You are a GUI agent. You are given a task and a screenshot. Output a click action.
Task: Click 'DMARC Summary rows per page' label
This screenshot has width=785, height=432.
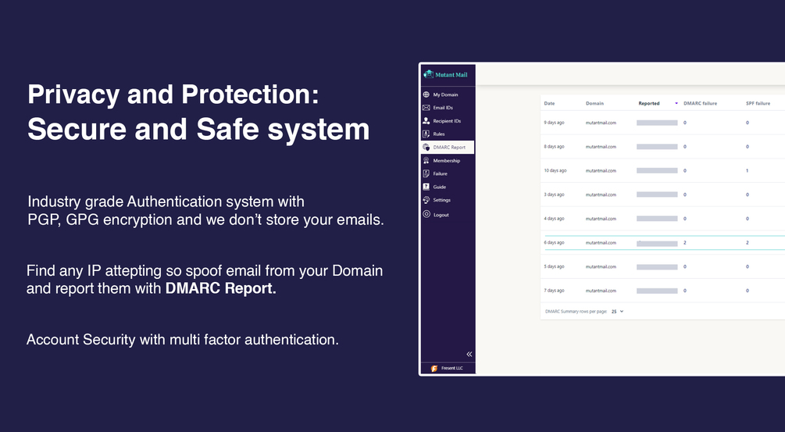pos(576,312)
